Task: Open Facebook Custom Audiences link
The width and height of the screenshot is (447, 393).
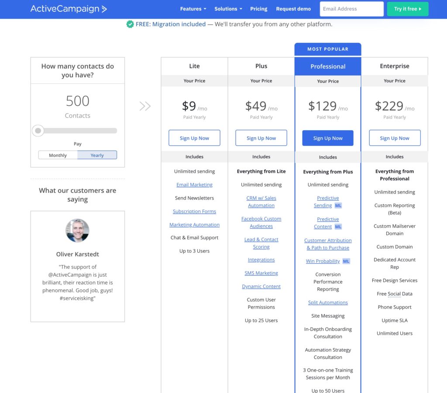Action: (261, 222)
